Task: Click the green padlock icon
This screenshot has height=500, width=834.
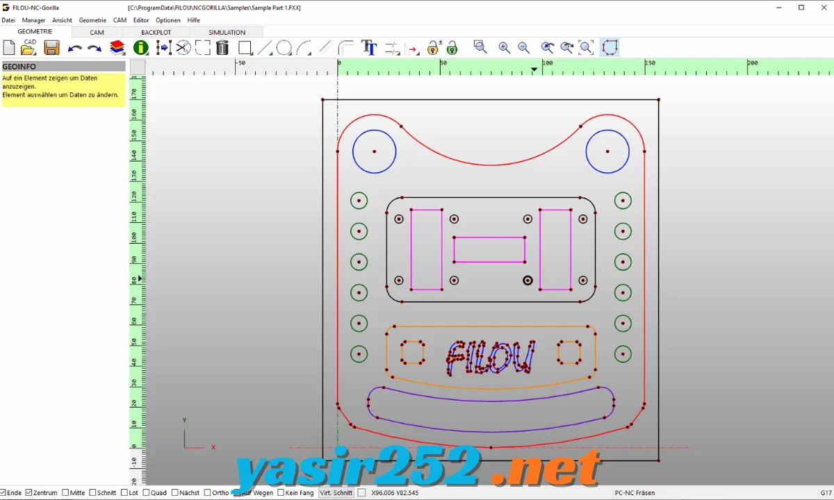Action: click(452, 48)
